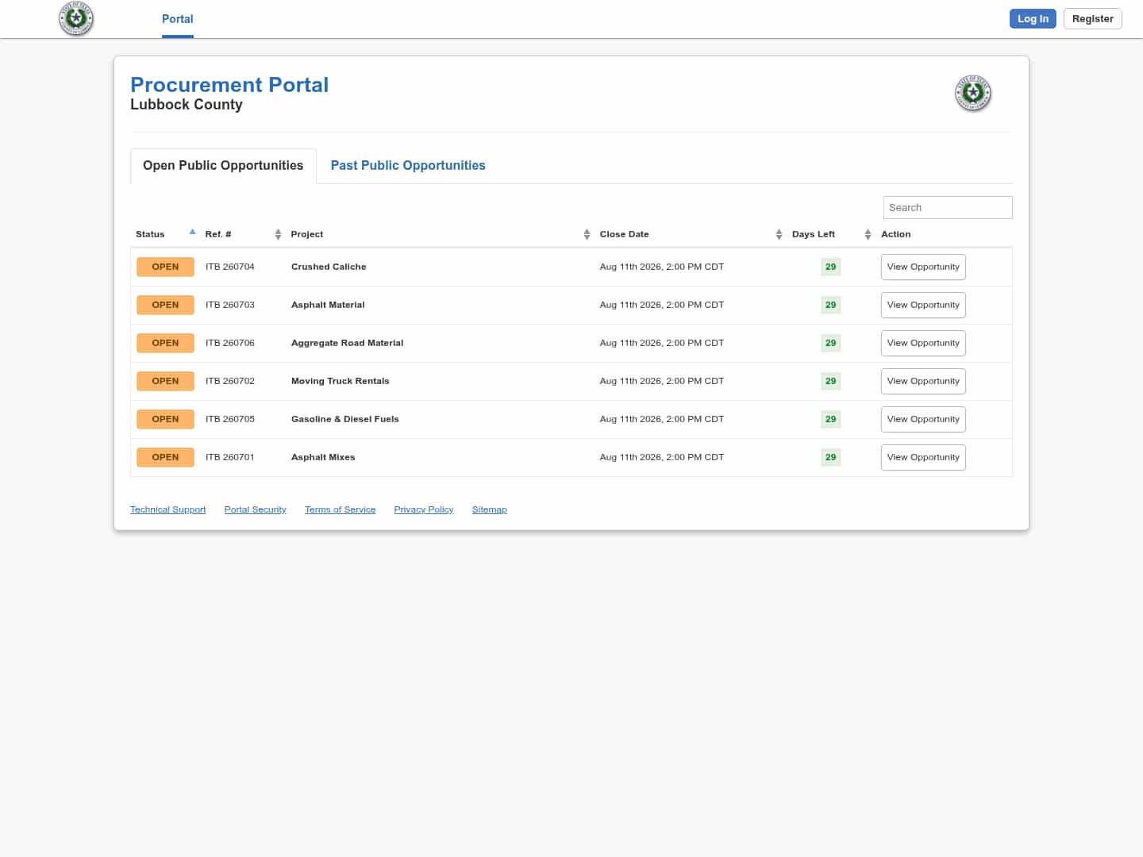This screenshot has width=1143, height=857.
Task: Sort by Project column arrows
Action: point(587,234)
